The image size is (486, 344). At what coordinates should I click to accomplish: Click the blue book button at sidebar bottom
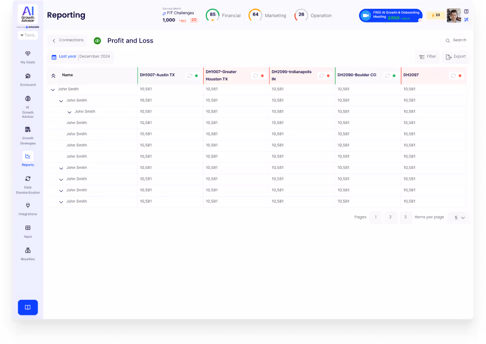[28, 308]
